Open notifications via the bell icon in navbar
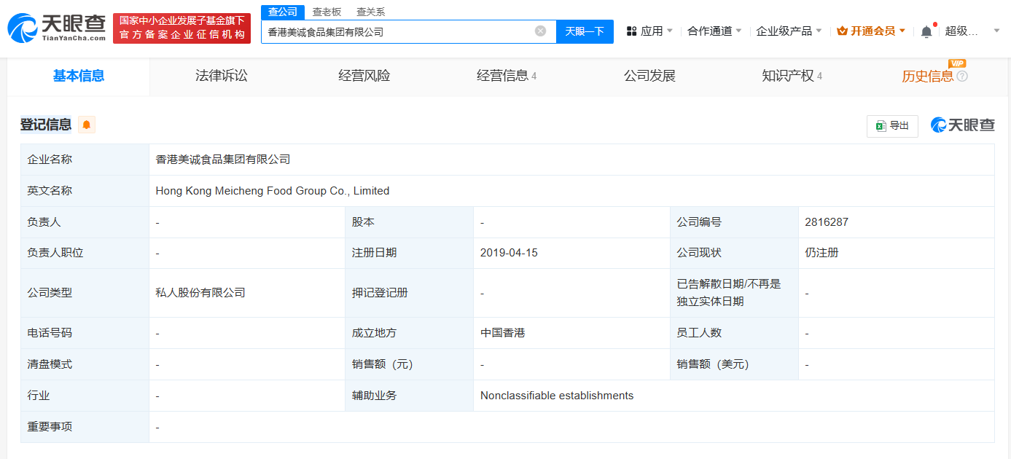 (925, 30)
